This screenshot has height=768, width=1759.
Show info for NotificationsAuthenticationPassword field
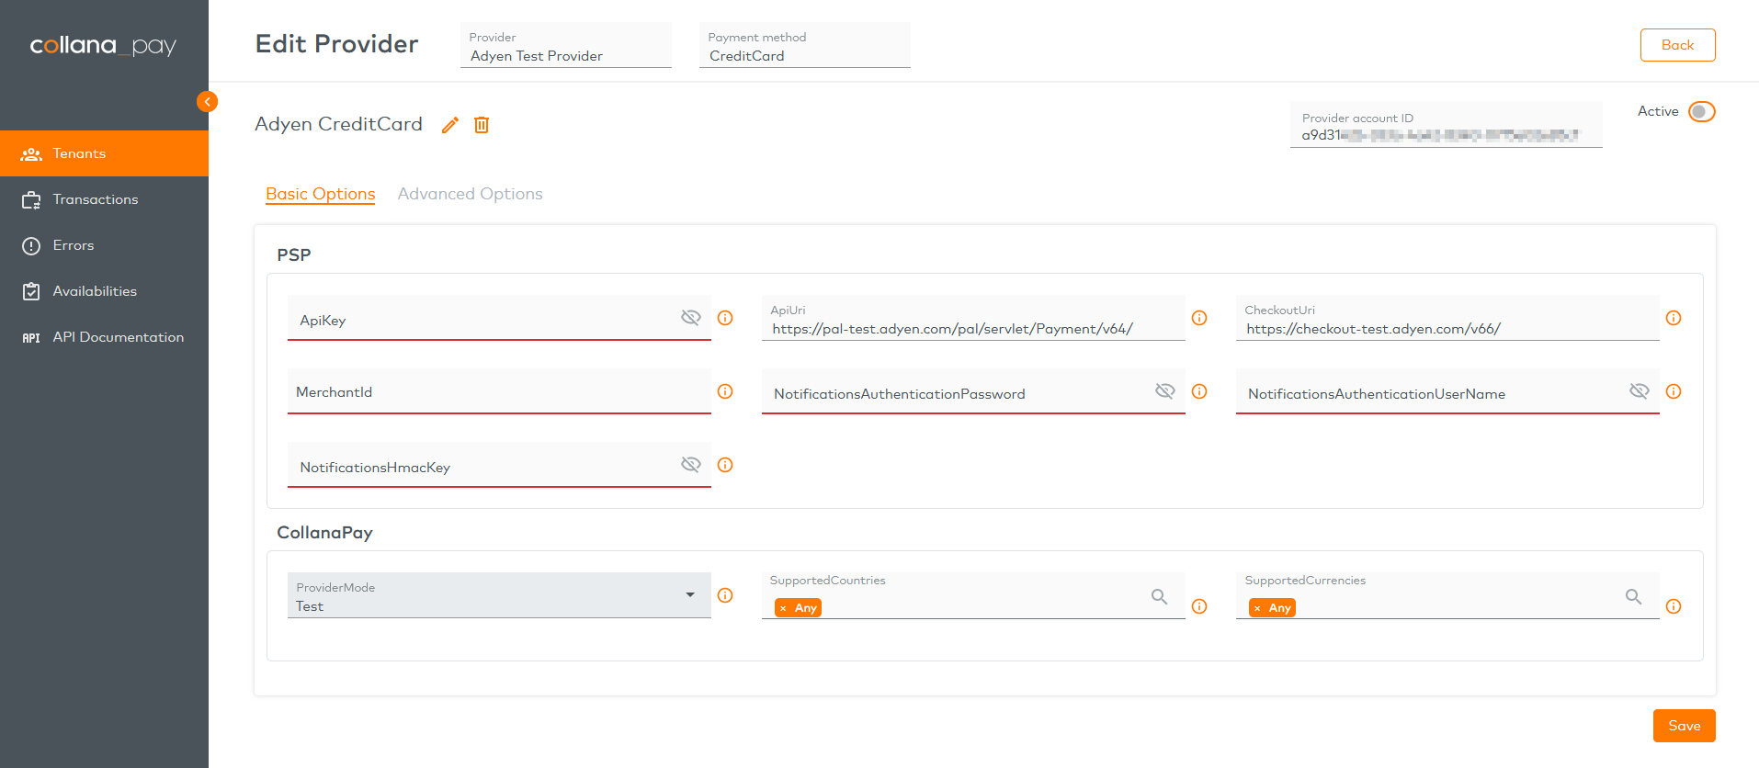pos(1199,391)
